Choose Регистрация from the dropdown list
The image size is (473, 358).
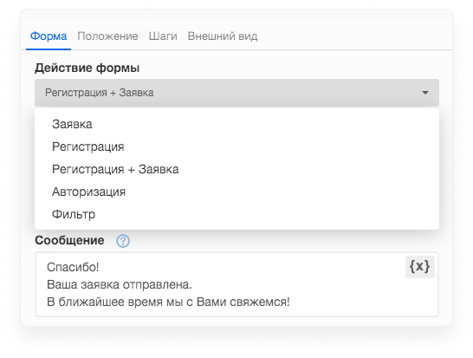point(236,146)
